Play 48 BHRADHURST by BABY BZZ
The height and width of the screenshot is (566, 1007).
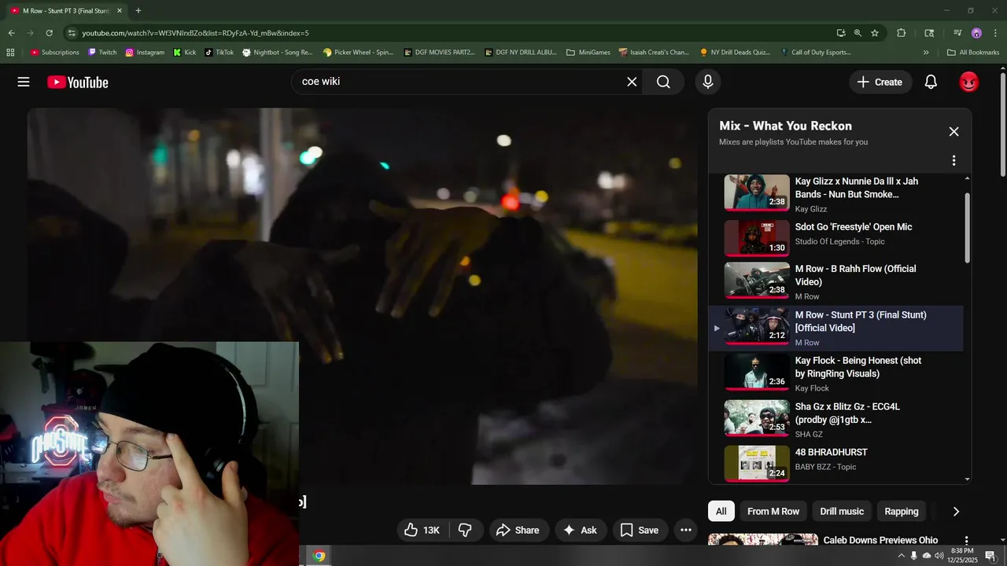757,464
